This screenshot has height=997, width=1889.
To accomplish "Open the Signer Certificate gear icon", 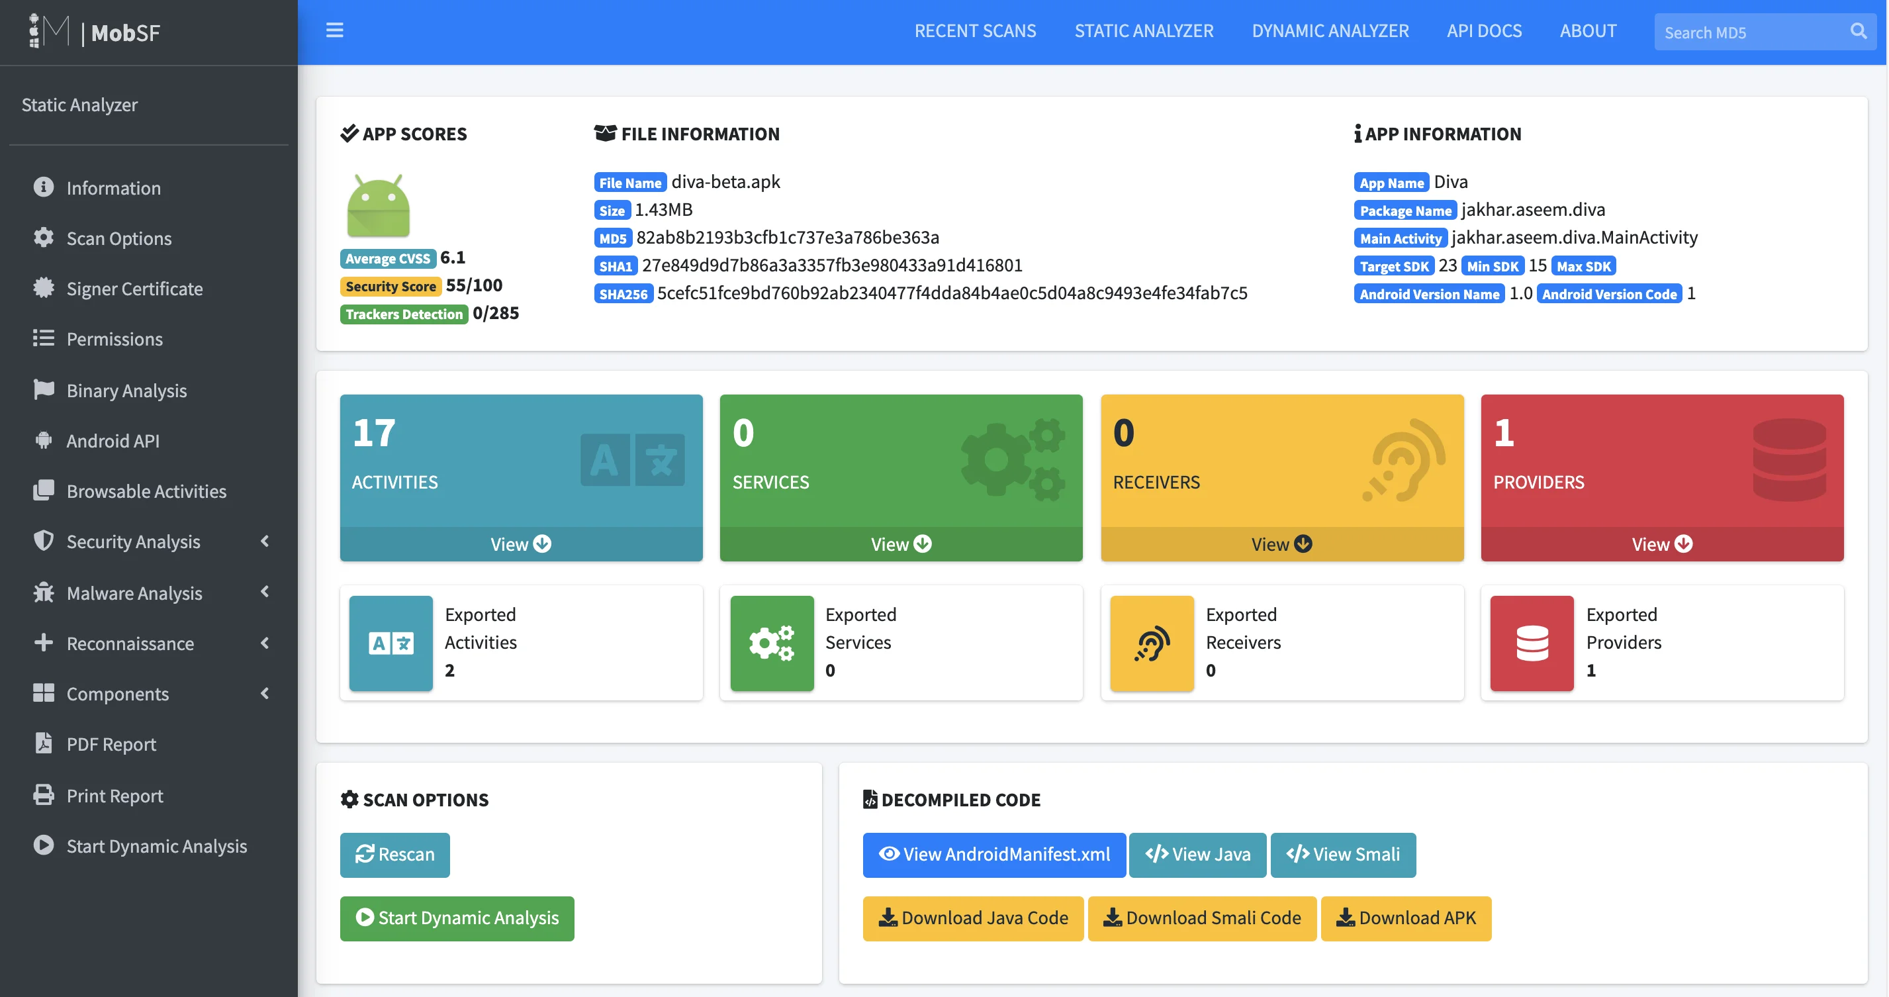I will [x=43, y=289].
